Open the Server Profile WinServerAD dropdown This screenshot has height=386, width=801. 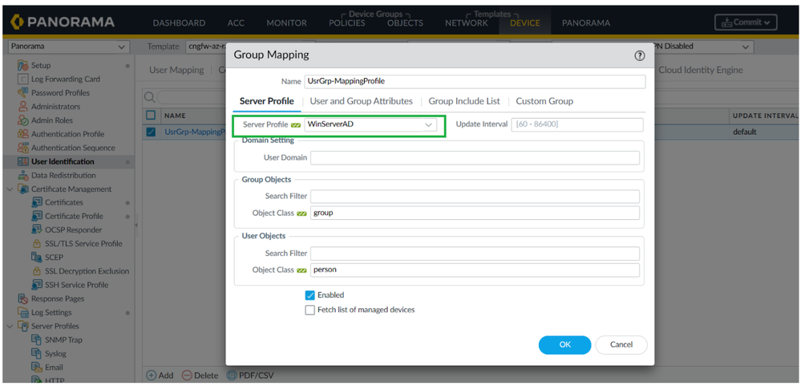coord(428,125)
